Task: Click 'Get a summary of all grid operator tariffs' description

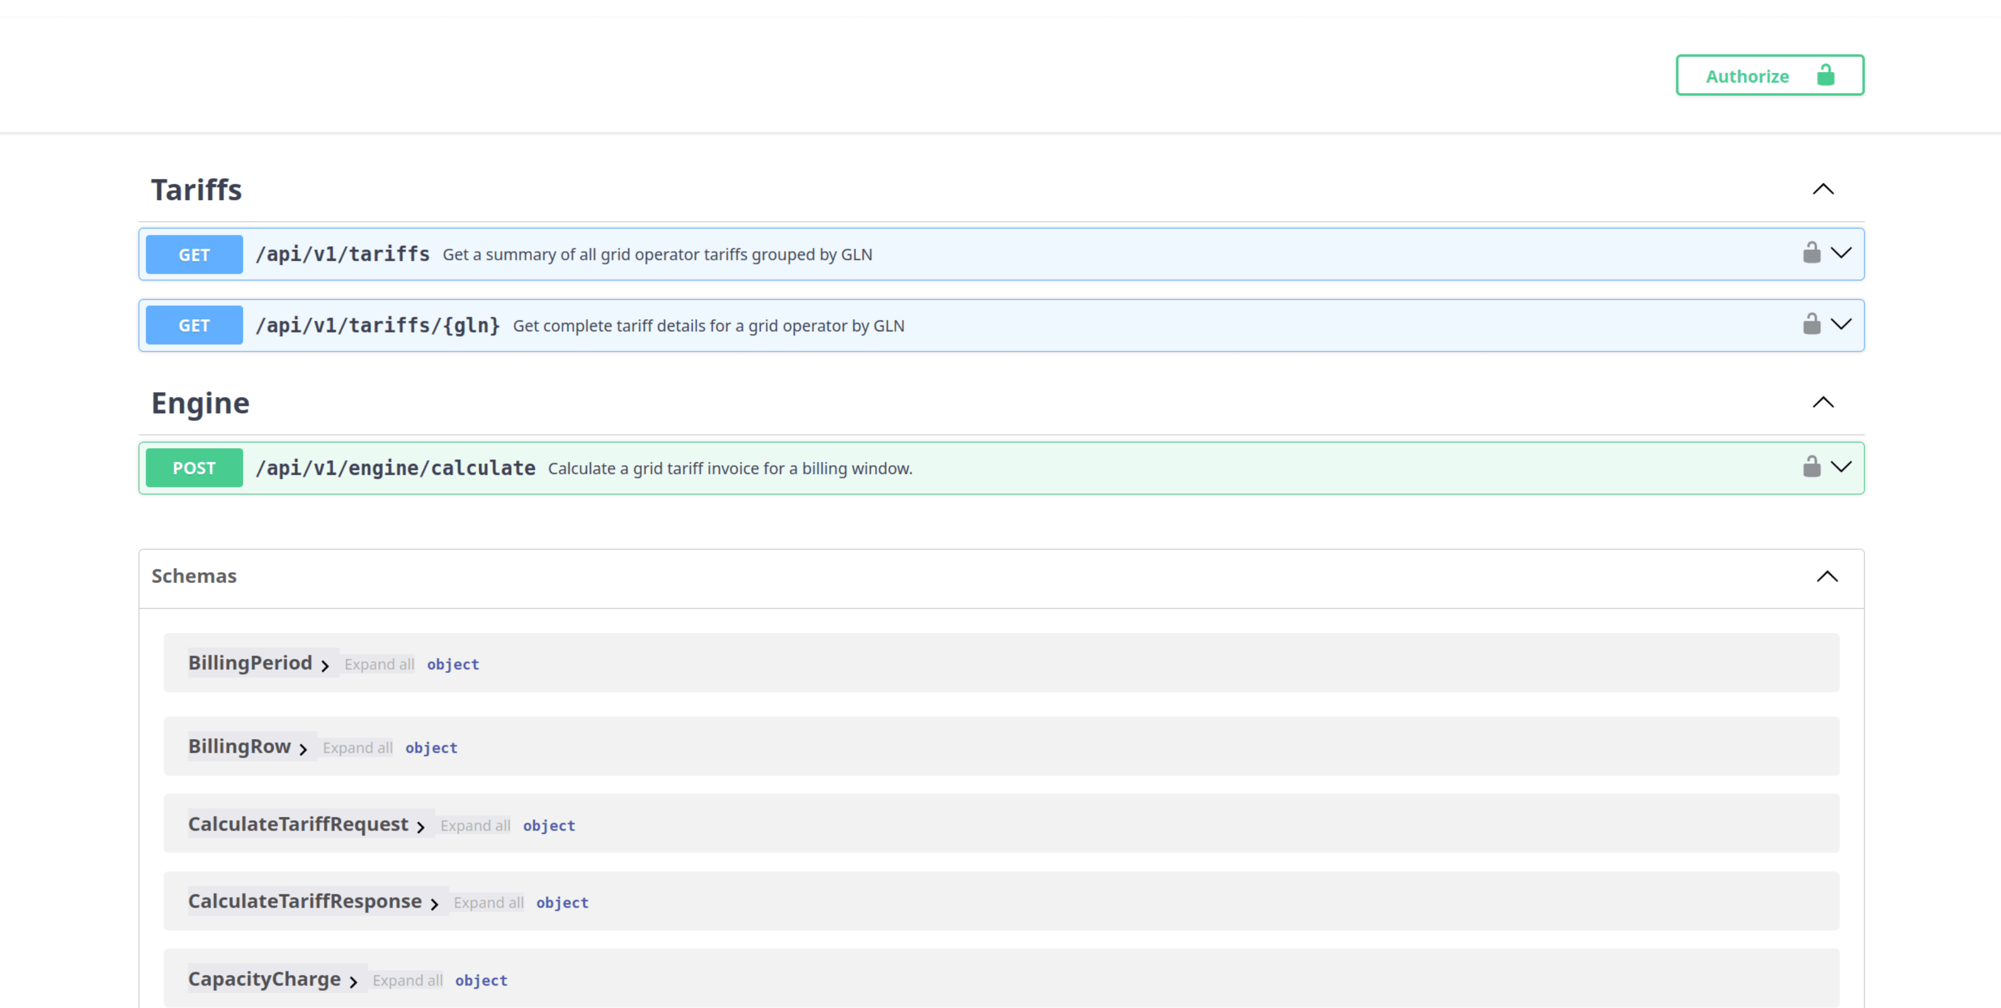Action: (x=657, y=255)
